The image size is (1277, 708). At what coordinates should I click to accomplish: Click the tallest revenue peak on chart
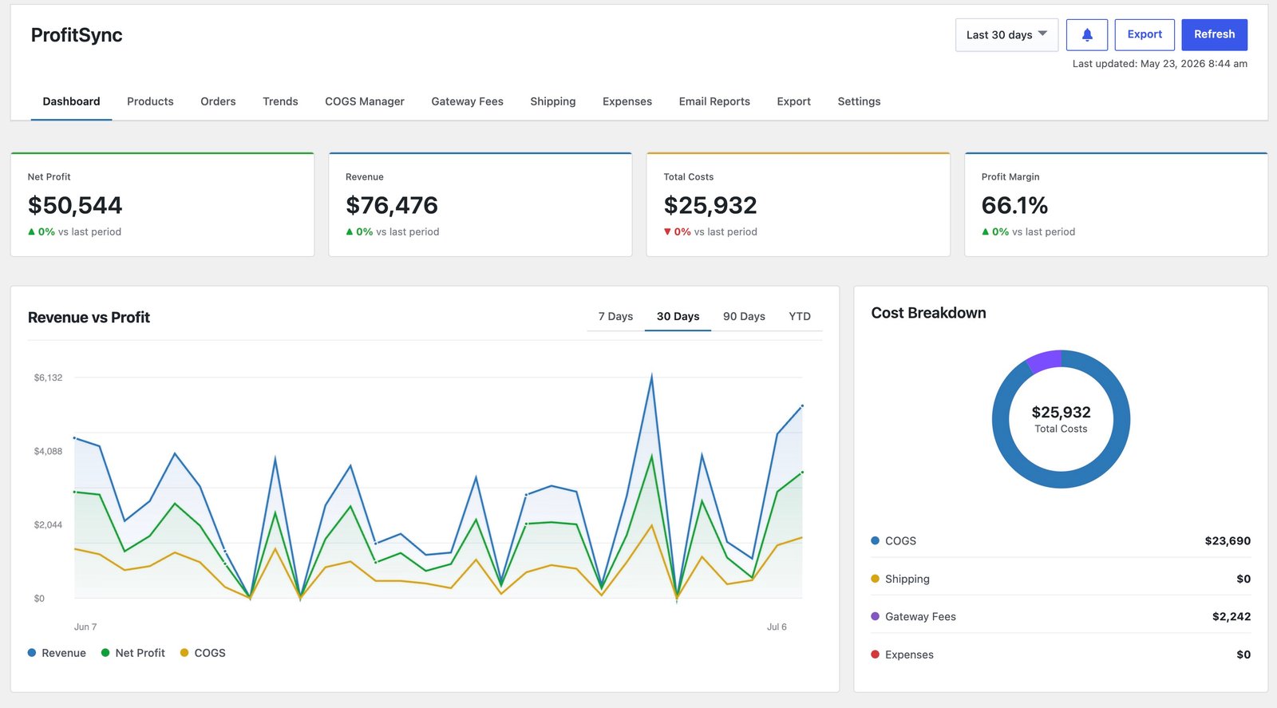tap(651, 375)
